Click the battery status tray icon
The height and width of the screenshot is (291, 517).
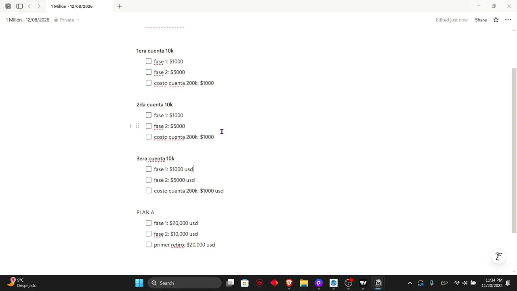(473, 283)
